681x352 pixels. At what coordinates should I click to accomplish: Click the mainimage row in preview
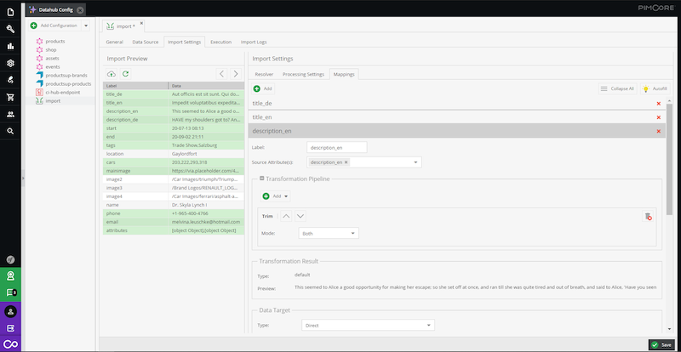[174, 171]
